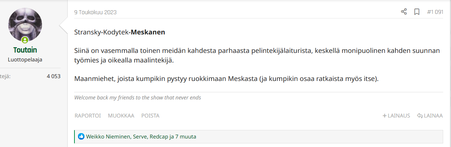Bookmark this post with the bookmark icon
Viewport: 451px width, 147px height.
click(417, 12)
